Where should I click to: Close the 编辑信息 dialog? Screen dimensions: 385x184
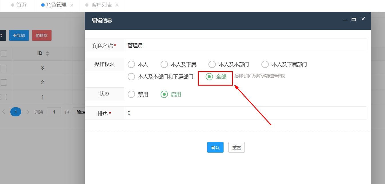point(363,19)
